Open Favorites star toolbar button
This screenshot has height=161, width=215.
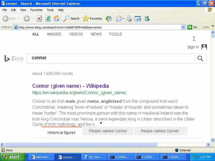[x=92, y=19]
